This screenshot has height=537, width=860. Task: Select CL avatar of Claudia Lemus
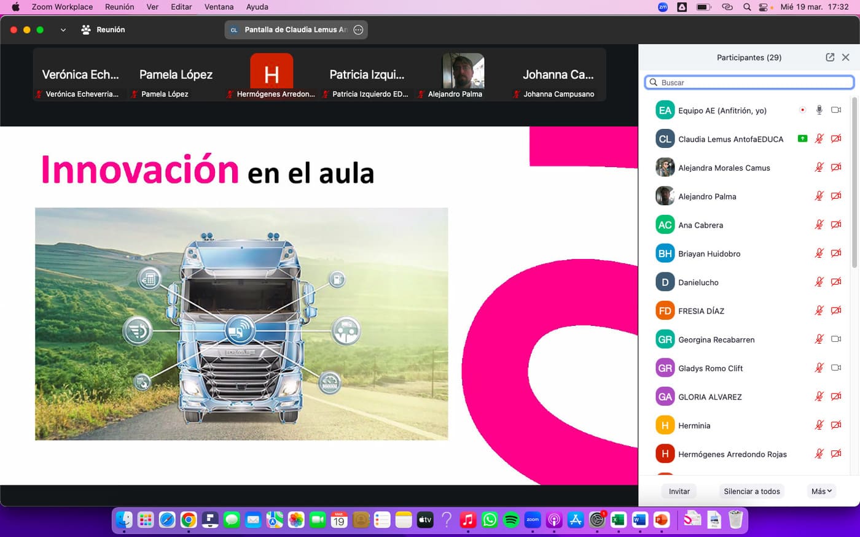tap(665, 139)
